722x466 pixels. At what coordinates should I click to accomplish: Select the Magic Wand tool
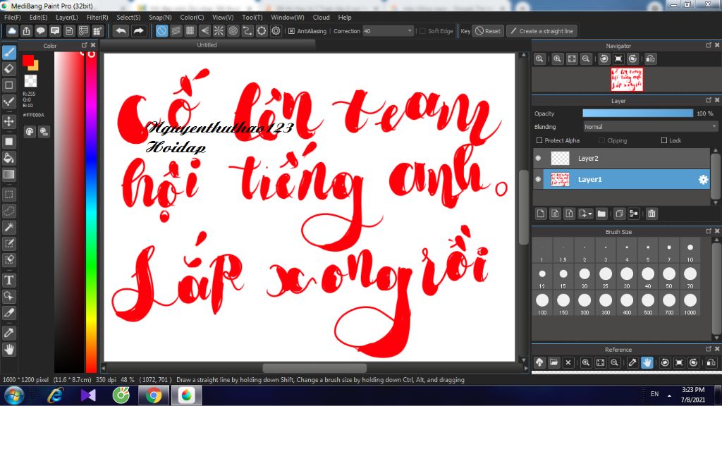(8, 227)
